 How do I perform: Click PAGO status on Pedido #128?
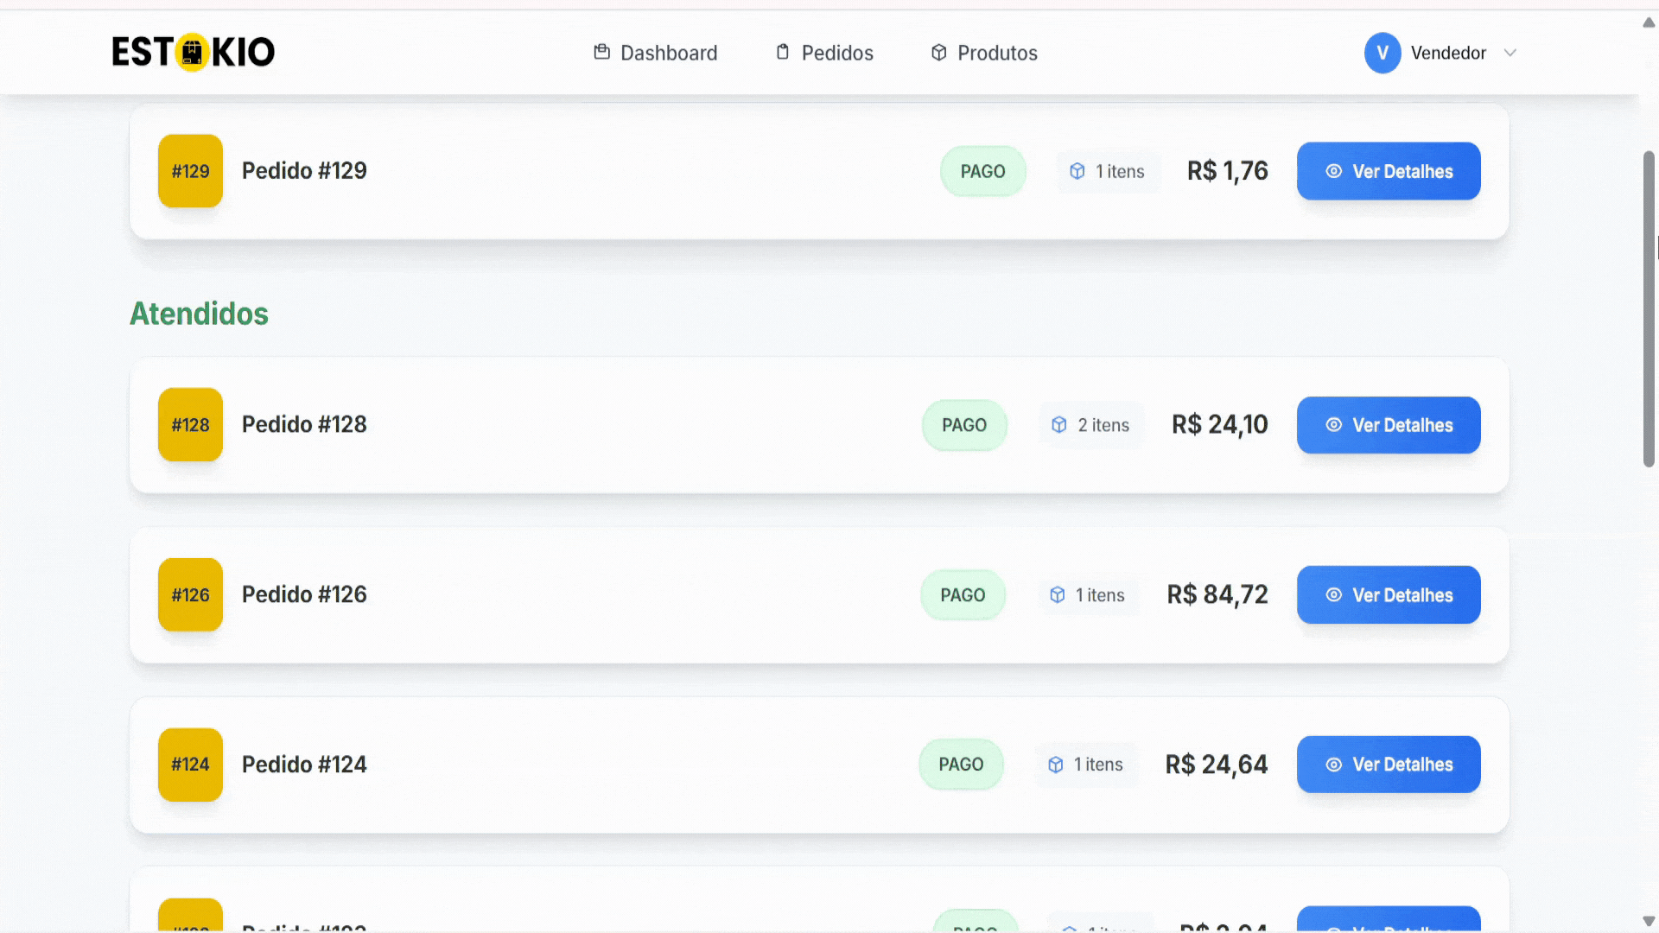pos(964,425)
